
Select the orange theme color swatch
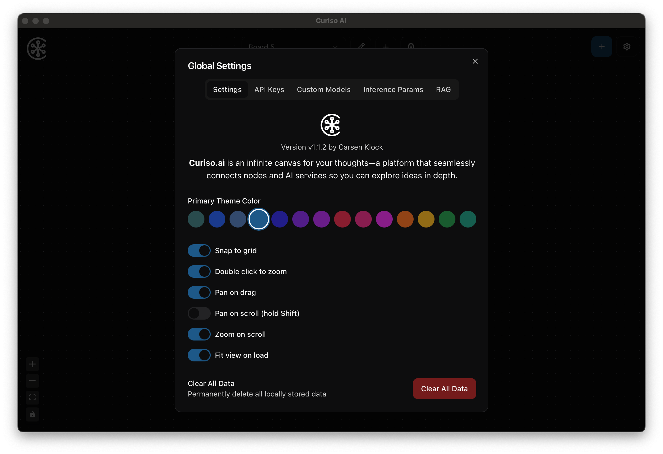pos(405,219)
